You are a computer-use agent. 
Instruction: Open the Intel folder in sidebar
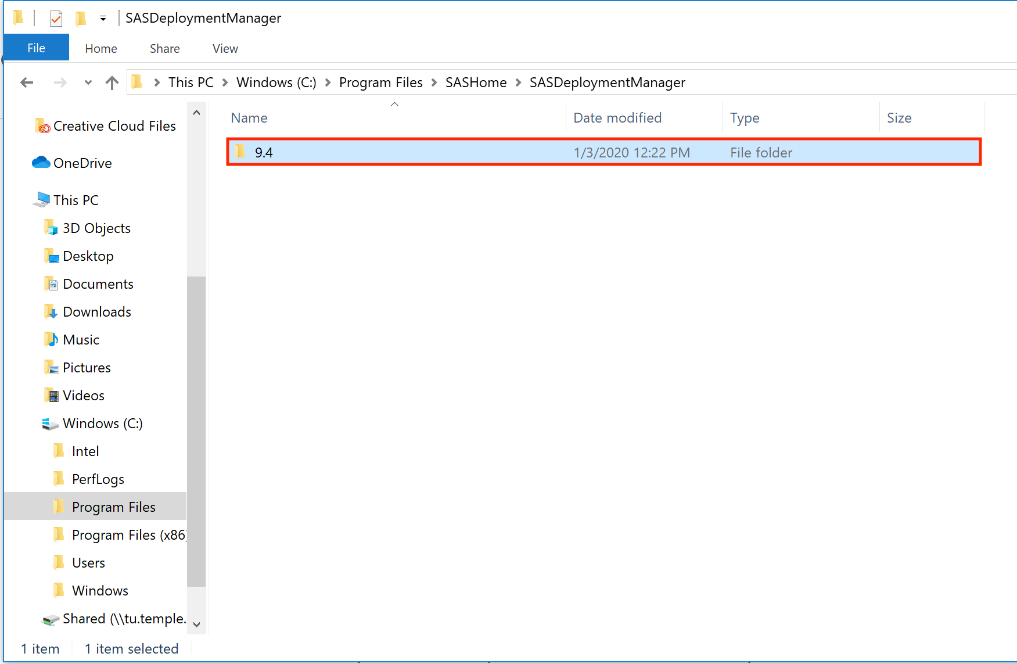point(85,451)
